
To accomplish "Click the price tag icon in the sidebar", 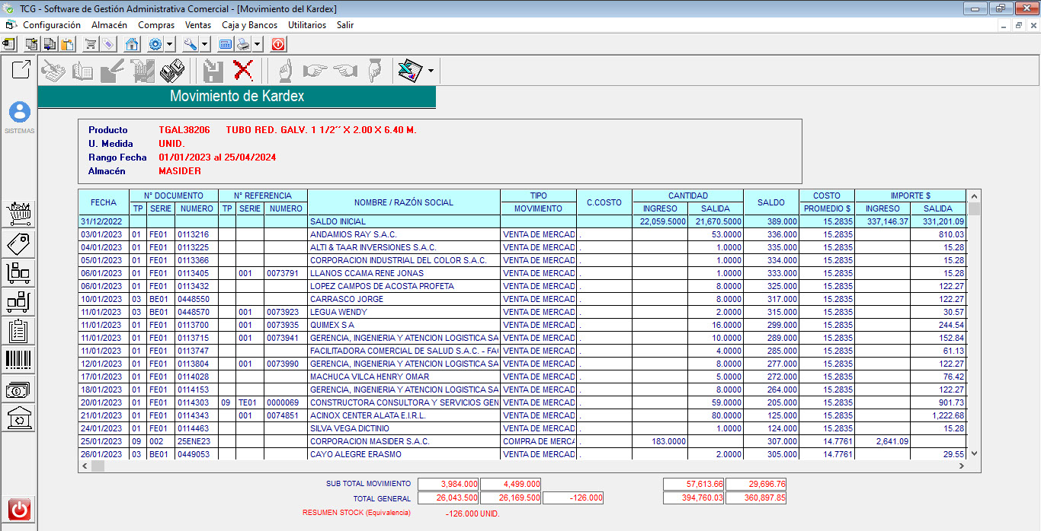I will coord(18,243).
